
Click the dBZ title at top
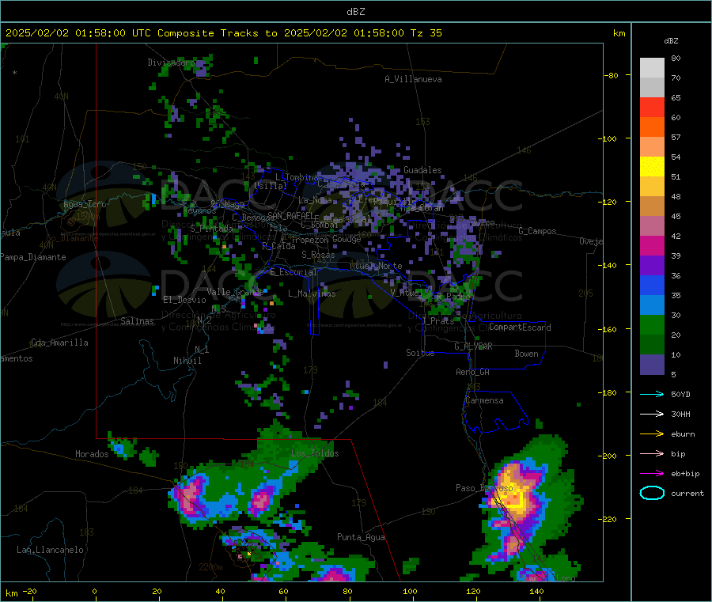355,12
